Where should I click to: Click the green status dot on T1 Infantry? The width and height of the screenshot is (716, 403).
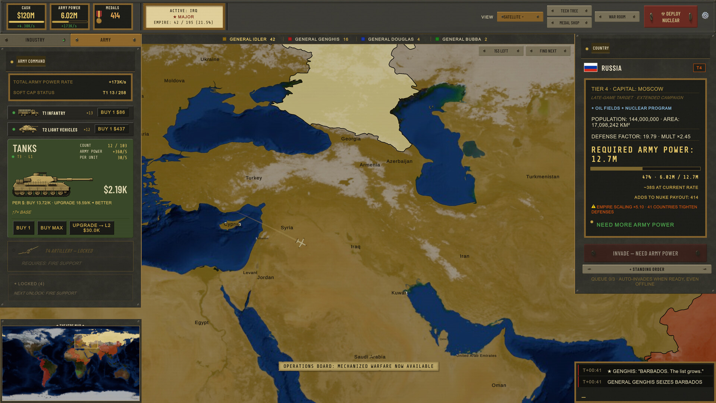click(14, 113)
